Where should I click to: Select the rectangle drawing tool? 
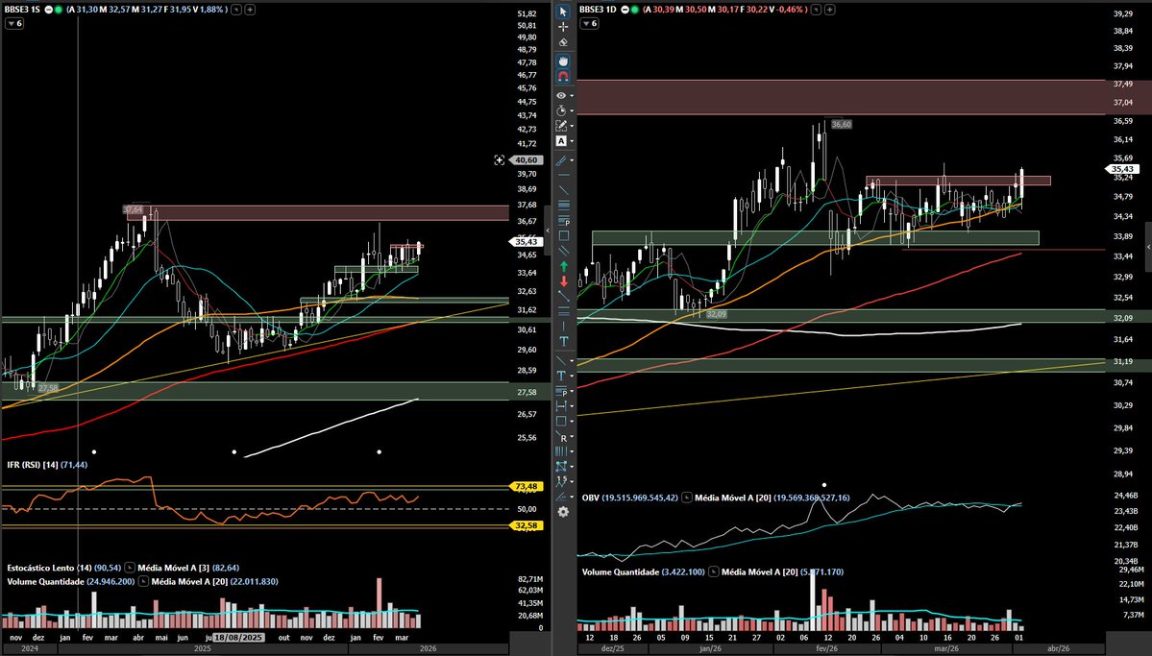(564, 236)
